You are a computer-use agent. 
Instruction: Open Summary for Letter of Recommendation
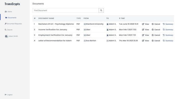point(168,41)
